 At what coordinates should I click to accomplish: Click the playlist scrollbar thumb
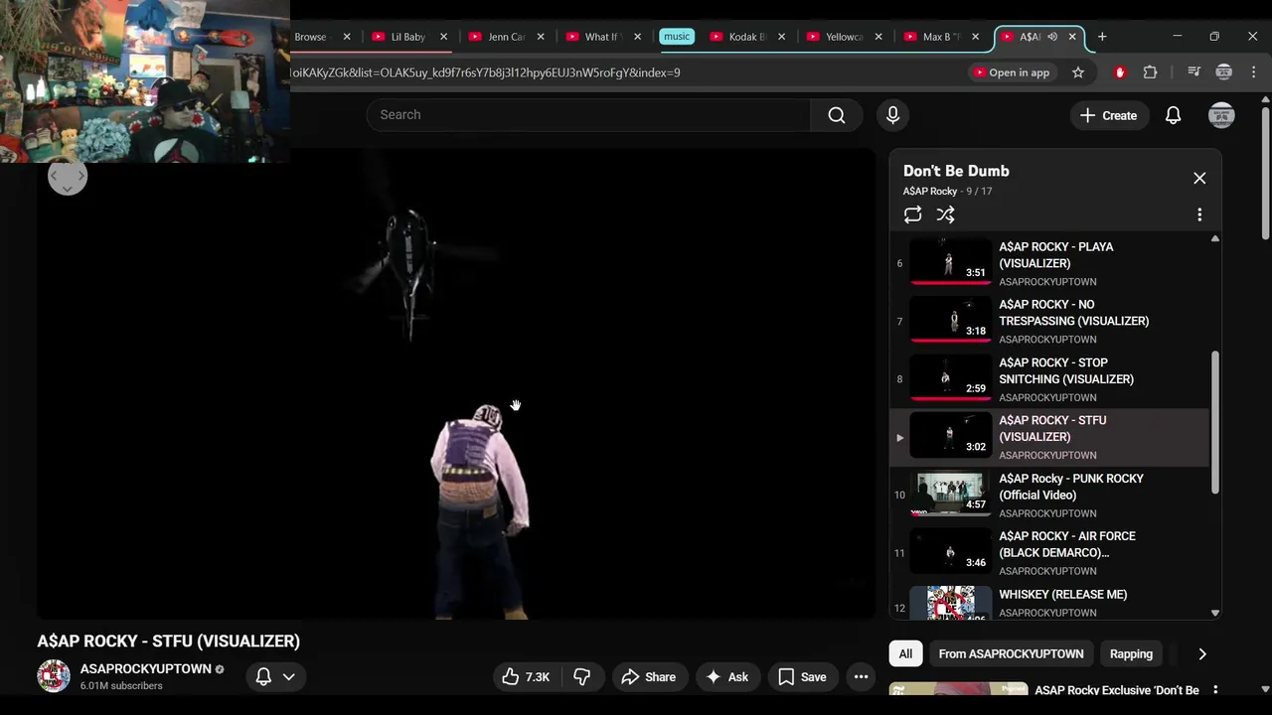(x=1214, y=421)
